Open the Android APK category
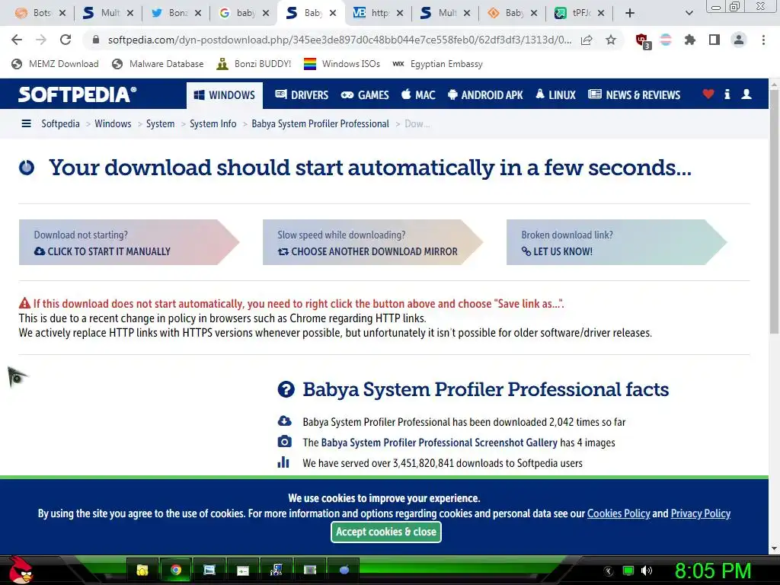This screenshot has height=585, width=780. pos(485,95)
